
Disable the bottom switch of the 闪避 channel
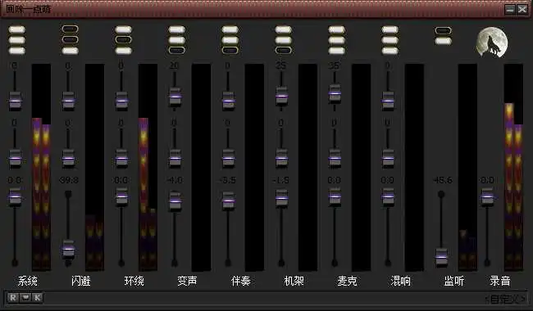[x=70, y=51]
